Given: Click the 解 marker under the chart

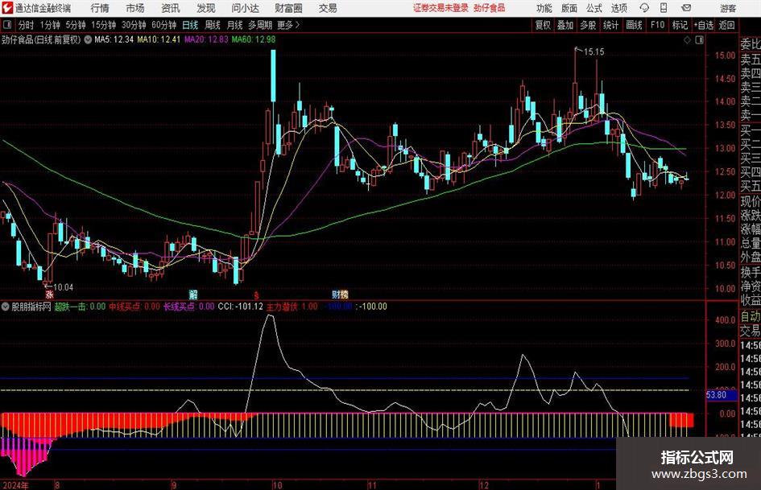Looking at the screenshot, I should pyautogui.click(x=193, y=294).
